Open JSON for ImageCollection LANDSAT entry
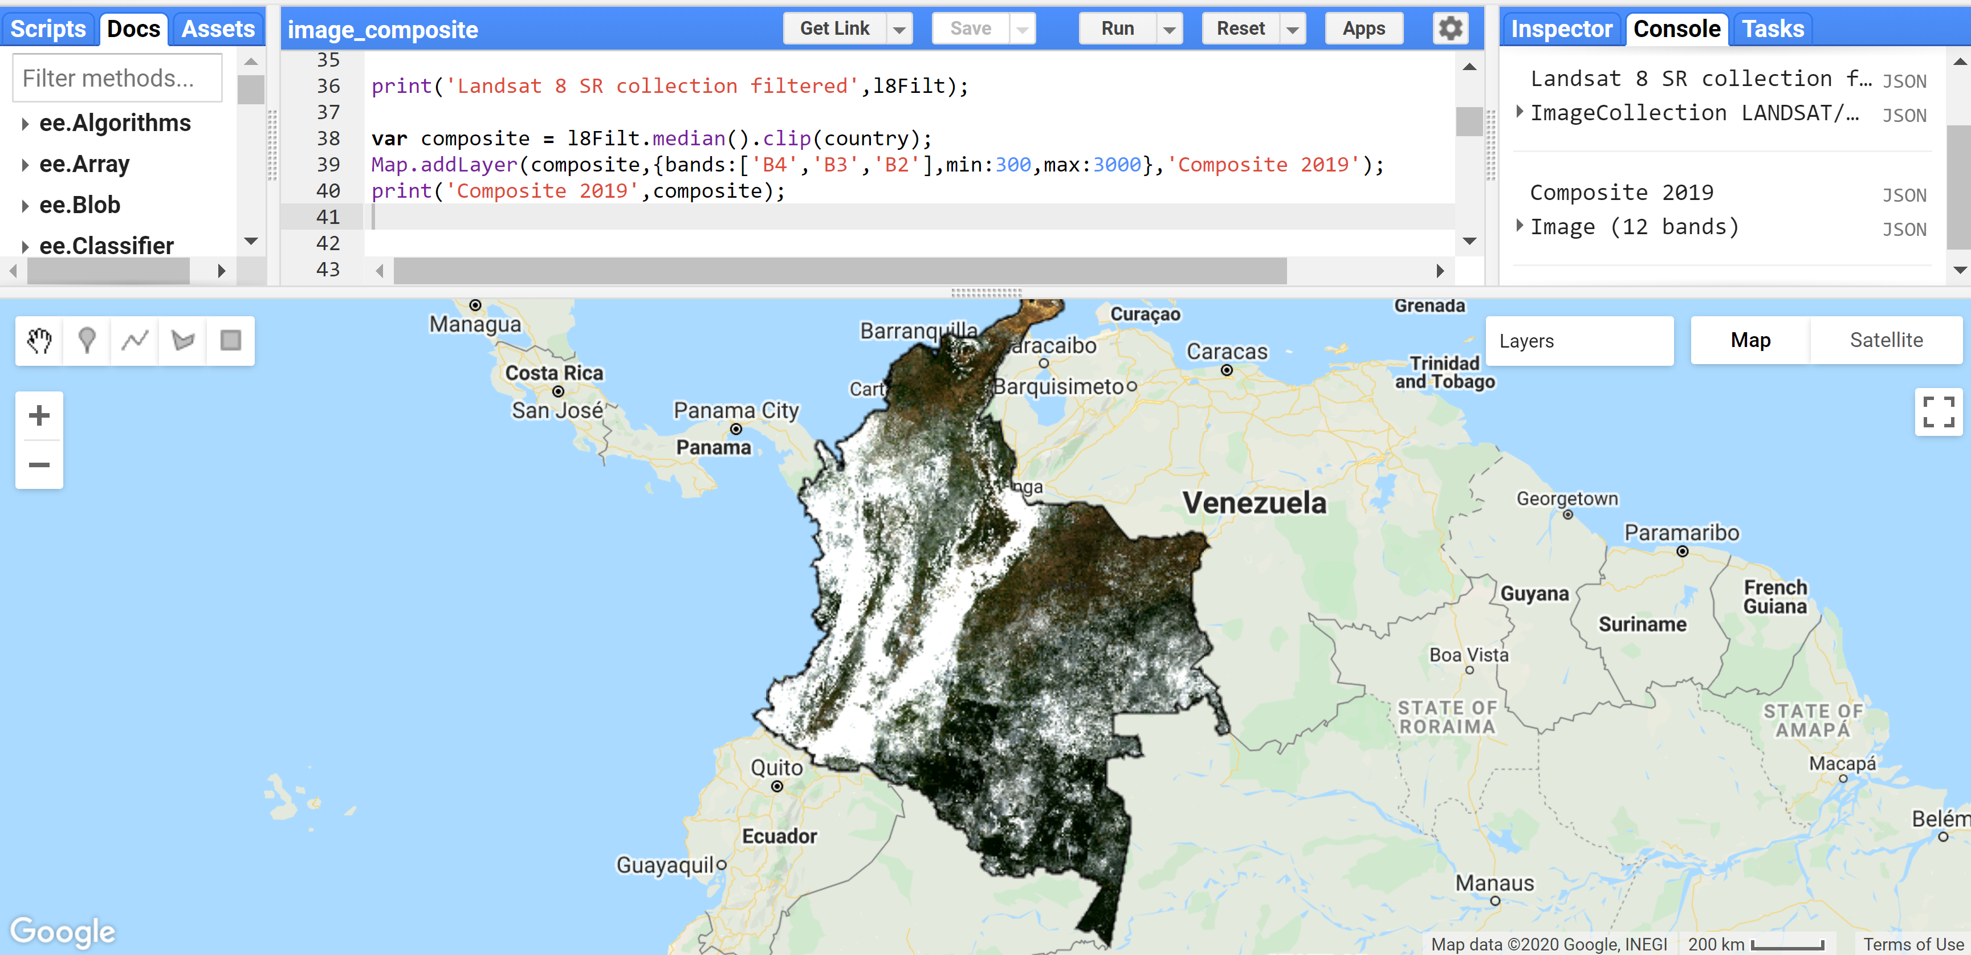The image size is (1971, 955). tap(1904, 116)
